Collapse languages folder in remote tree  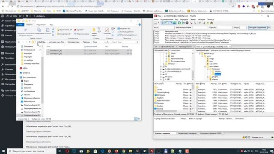pyautogui.click(x=208, y=69)
